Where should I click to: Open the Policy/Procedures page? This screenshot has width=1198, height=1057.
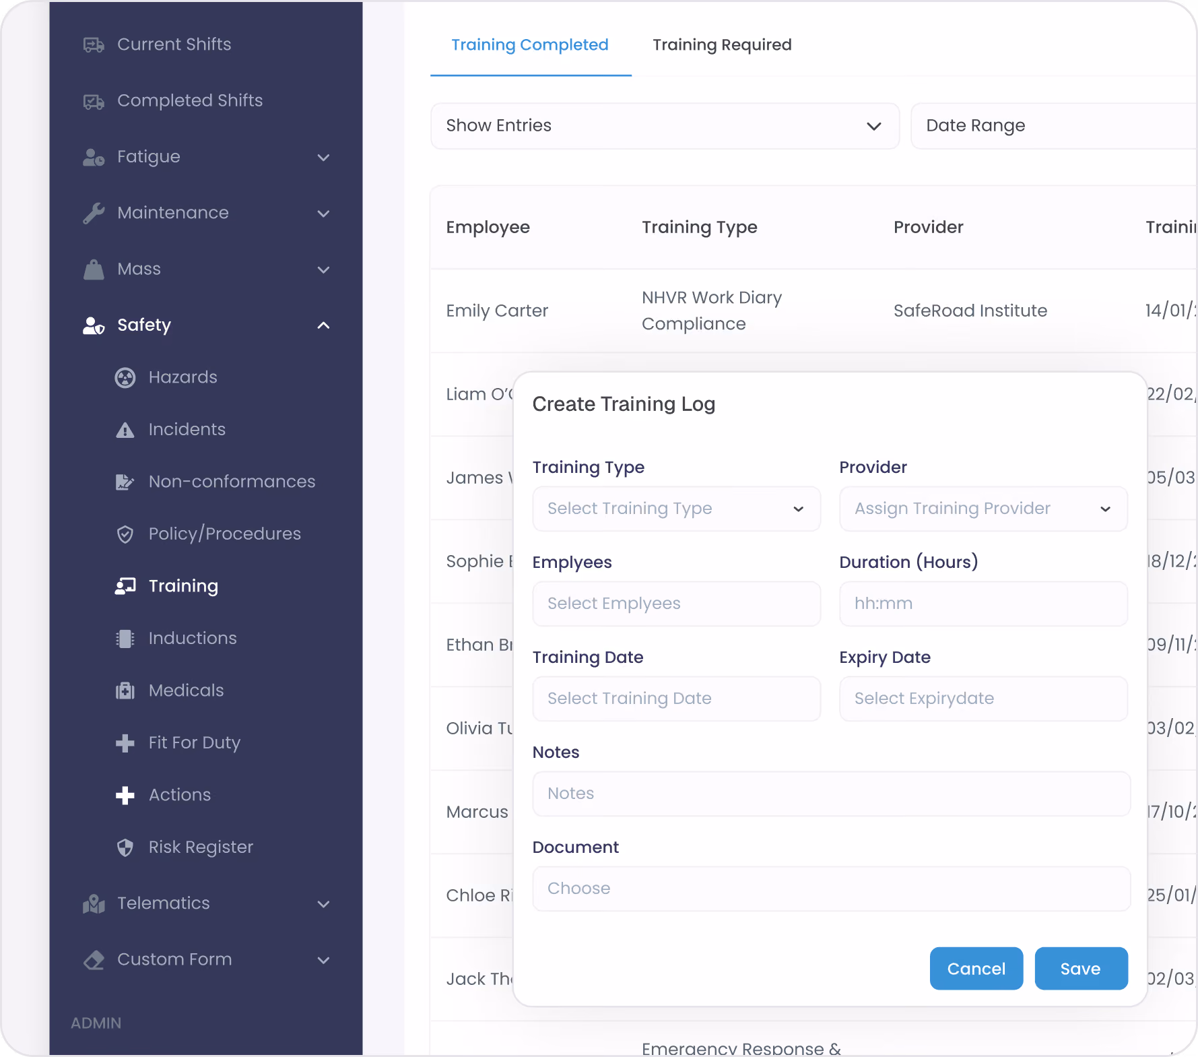point(225,534)
